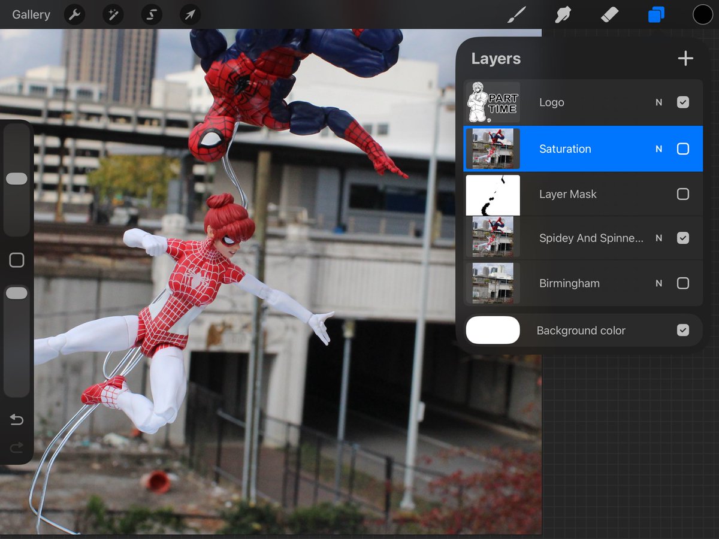Hide the Logo layer
Image resolution: width=719 pixels, height=539 pixels.
(x=683, y=102)
